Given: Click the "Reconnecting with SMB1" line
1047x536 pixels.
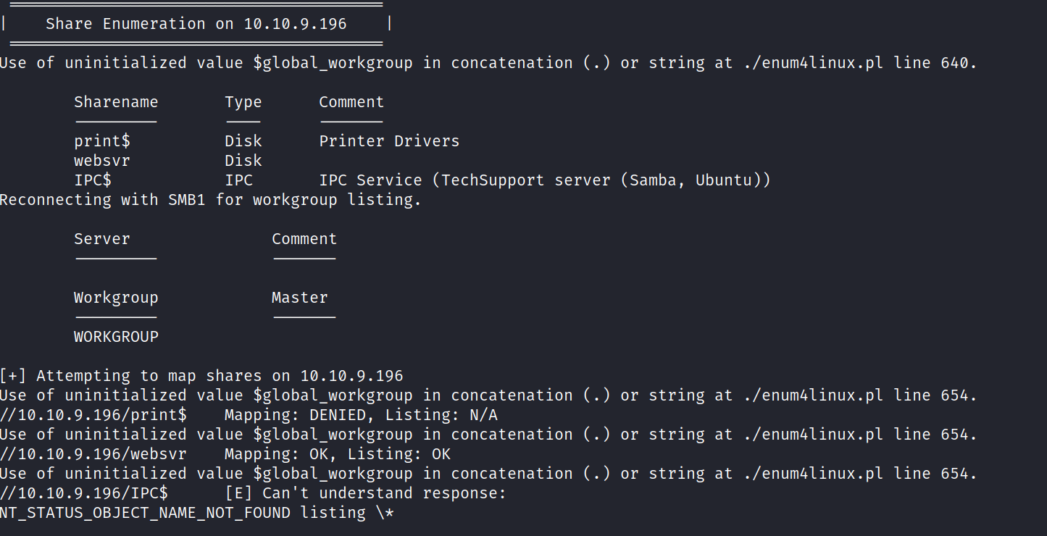Looking at the screenshot, I should click(x=210, y=200).
